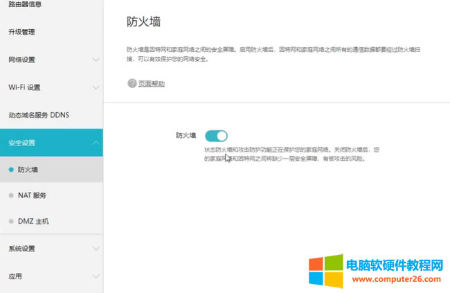This screenshot has width=450, height=293.
Task: Collapse the 安全设置 section arrow
Action: pos(96,143)
